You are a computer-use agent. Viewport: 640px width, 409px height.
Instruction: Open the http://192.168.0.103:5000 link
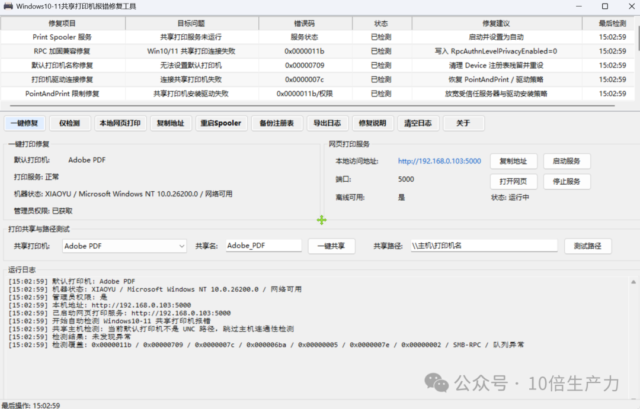tap(440, 161)
